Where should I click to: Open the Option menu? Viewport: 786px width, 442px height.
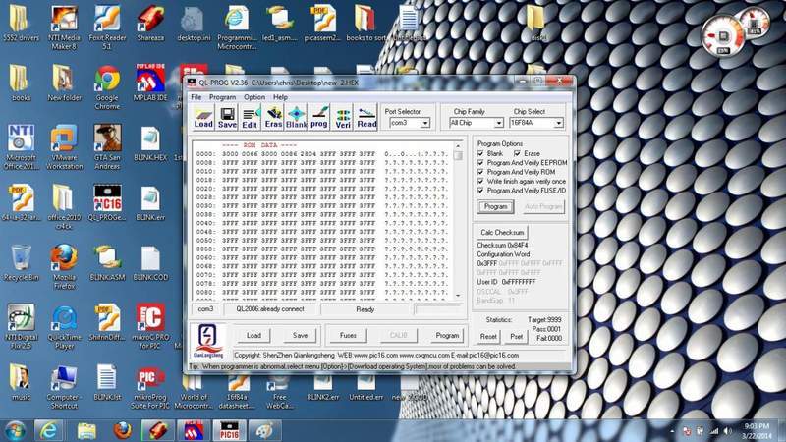(254, 97)
